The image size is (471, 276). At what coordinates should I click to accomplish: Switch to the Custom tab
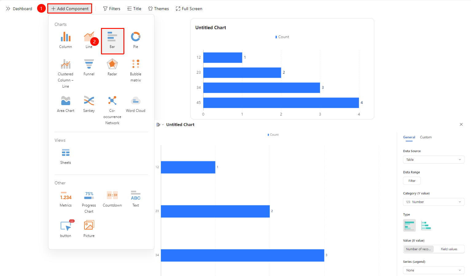click(426, 137)
